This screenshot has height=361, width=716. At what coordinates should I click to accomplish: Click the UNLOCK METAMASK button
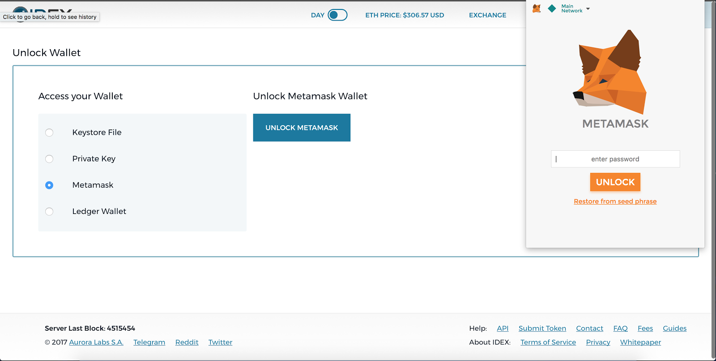coord(302,128)
